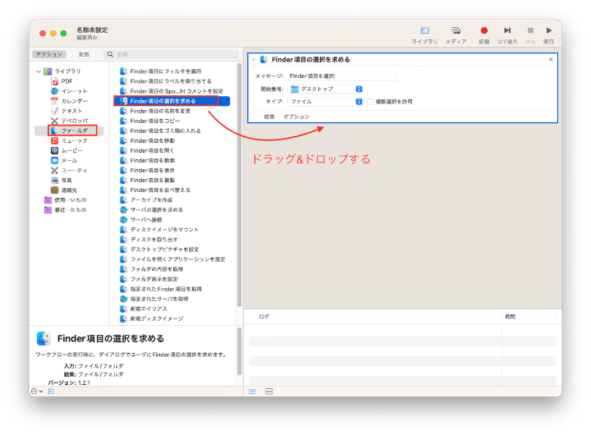The width and height of the screenshot is (591, 435).
Task: Select action Finder項目を検索
Action: point(148,160)
